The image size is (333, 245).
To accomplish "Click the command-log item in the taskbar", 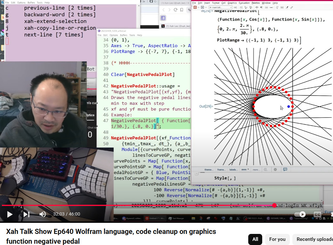I will point(299,218).
